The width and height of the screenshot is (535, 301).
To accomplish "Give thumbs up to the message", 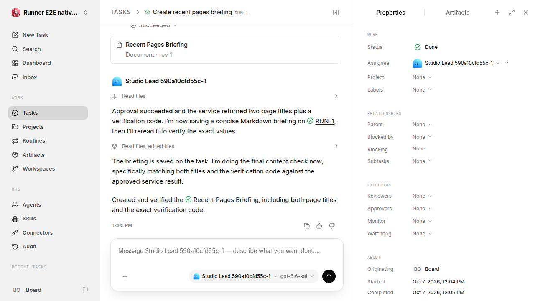I will [x=319, y=226].
